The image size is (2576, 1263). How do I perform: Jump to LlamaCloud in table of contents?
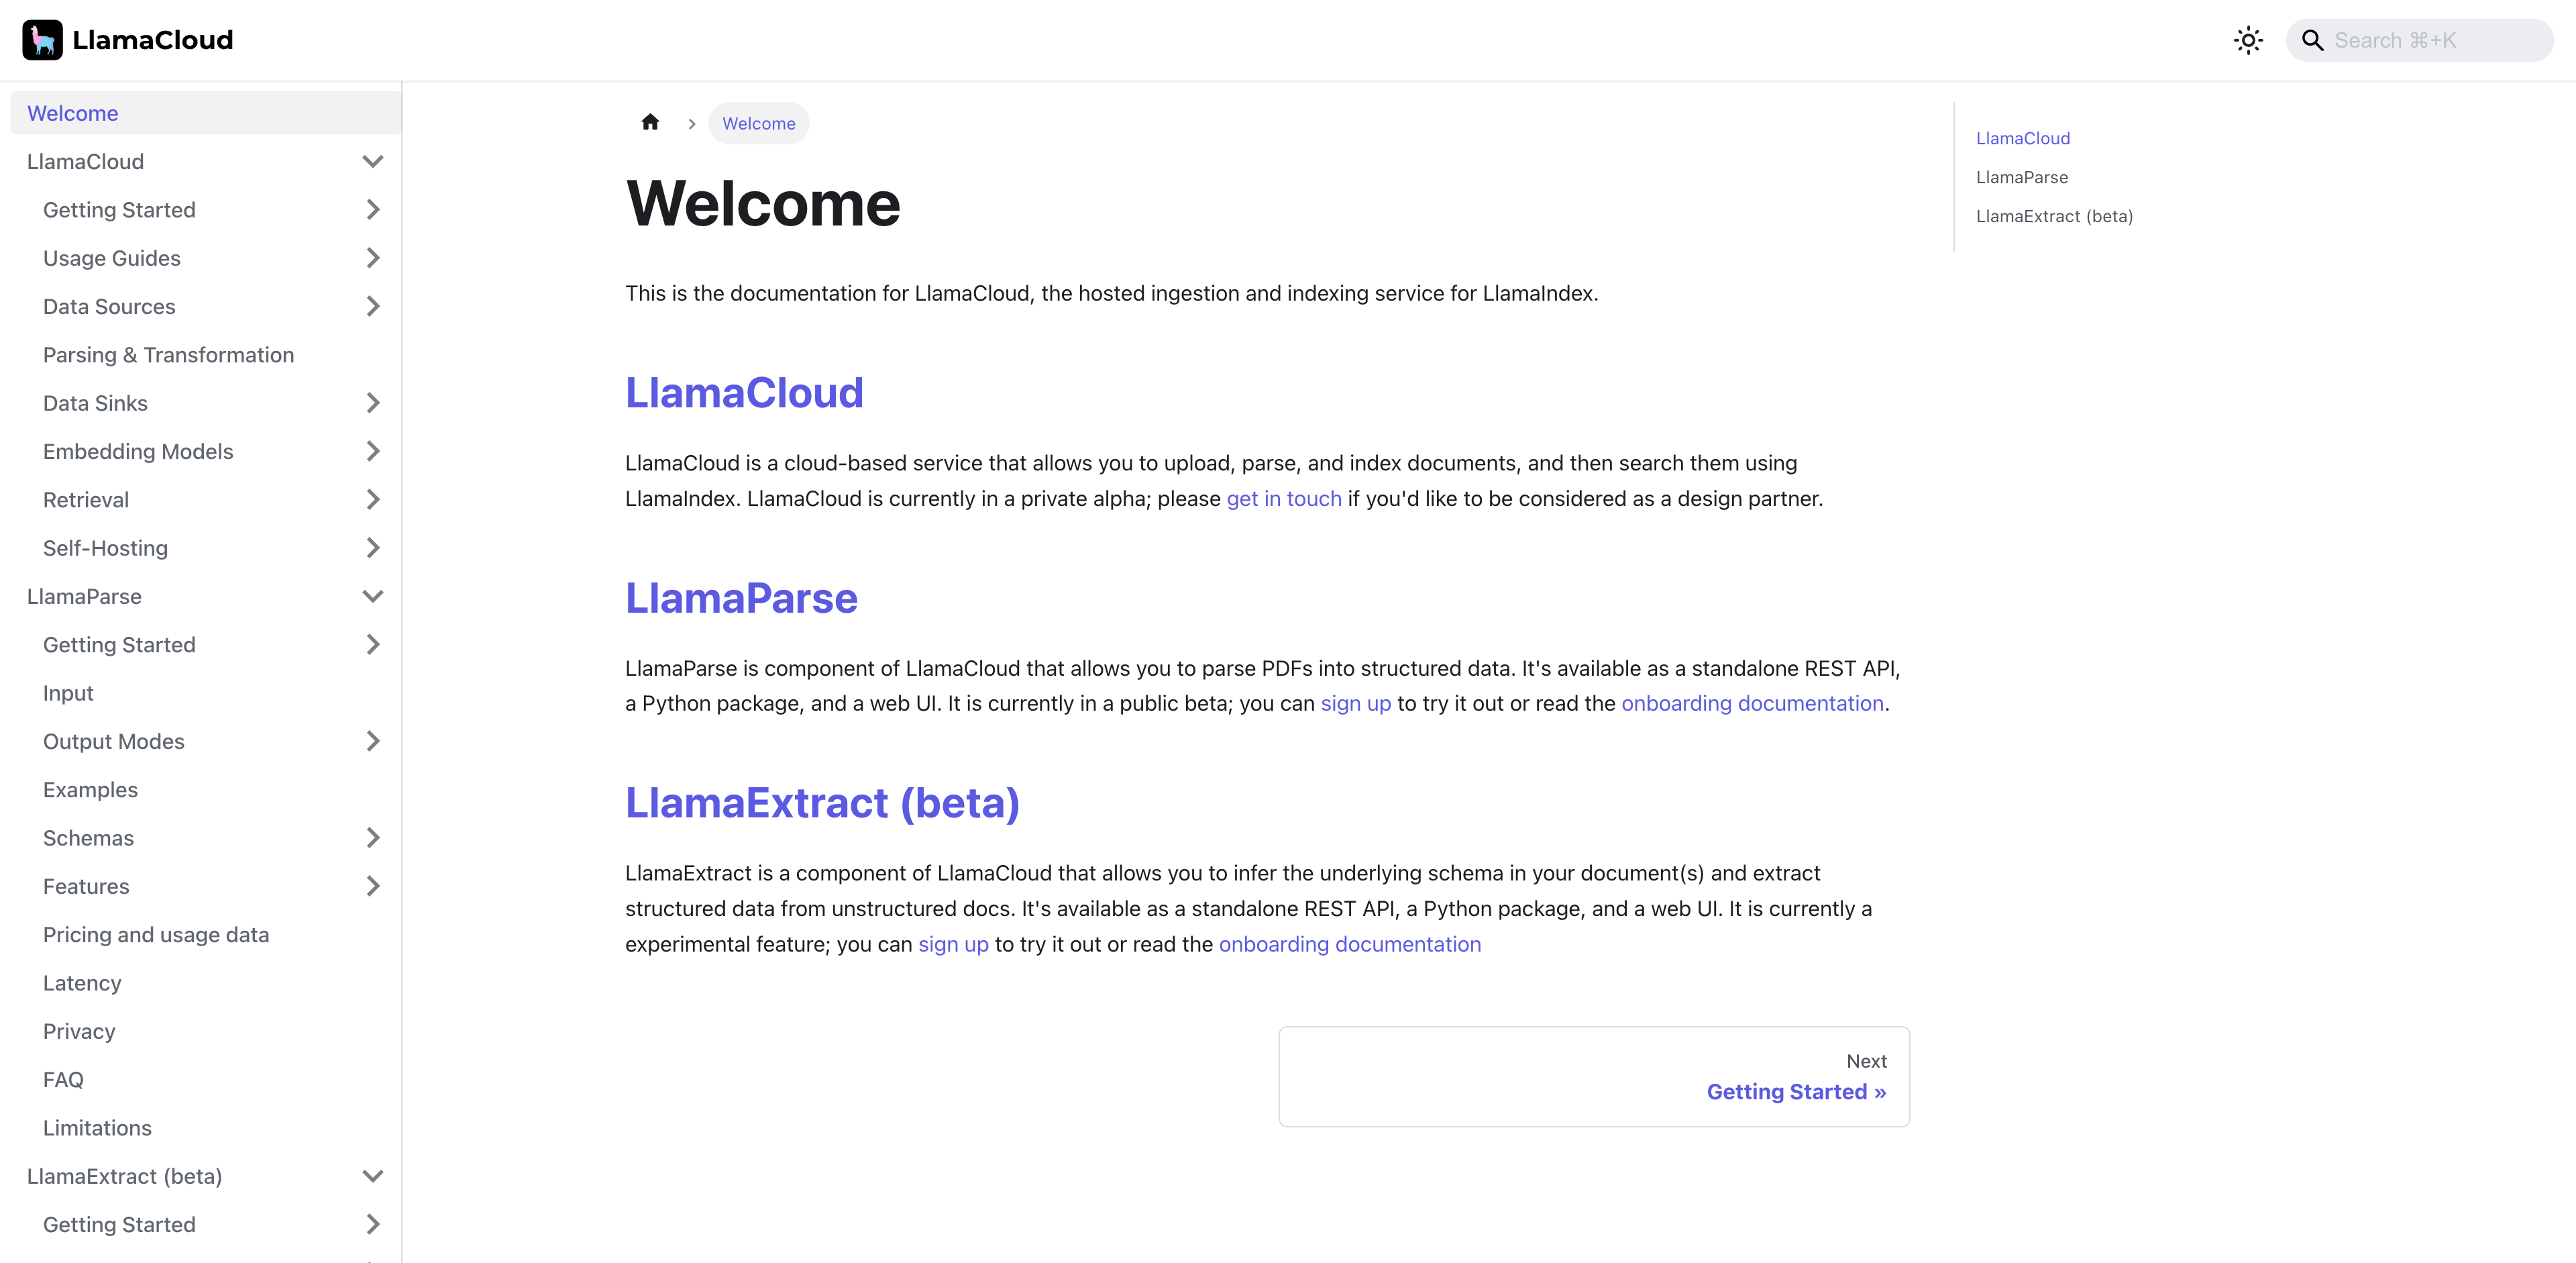click(2023, 138)
